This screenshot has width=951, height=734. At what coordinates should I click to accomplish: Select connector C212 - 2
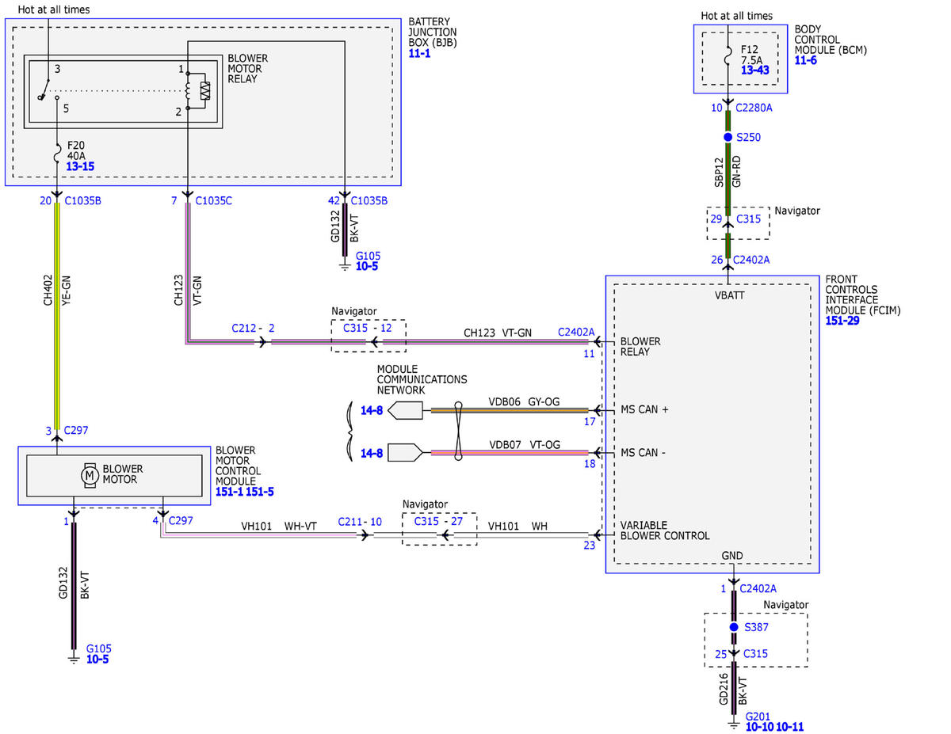click(253, 327)
